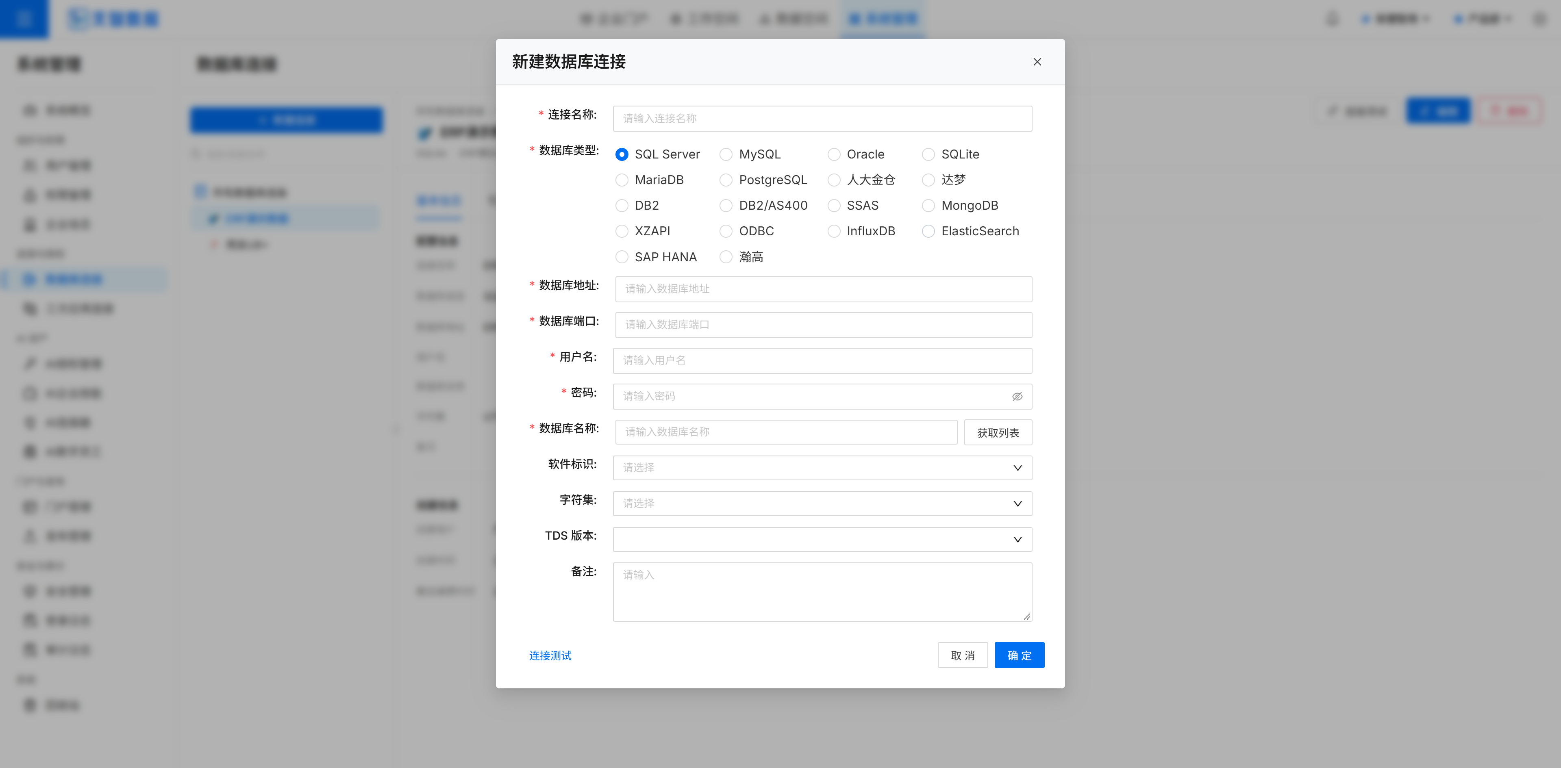Pick ODBC database type
The image size is (1561, 768).
[x=726, y=231]
